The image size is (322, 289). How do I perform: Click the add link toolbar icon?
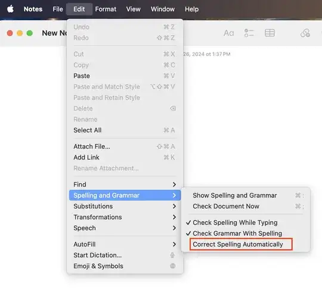coord(305,33)
